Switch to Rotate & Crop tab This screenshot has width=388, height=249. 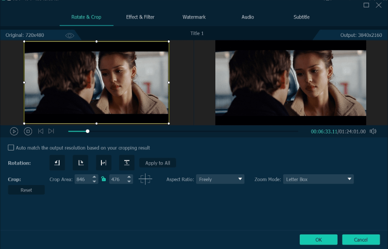pyautogui.click(x=86, y=17)
